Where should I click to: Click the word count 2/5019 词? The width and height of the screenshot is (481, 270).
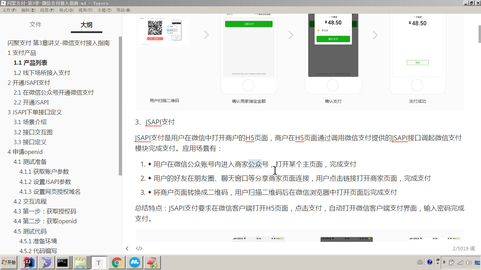(x=464, y=249)
